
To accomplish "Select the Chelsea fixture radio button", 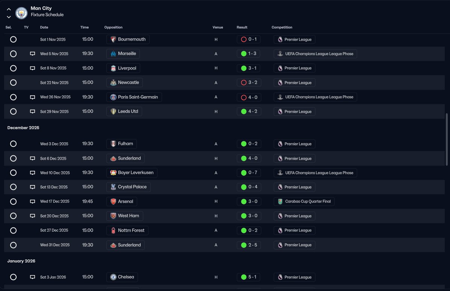I will pyautogui.click(x=13, y=277).
